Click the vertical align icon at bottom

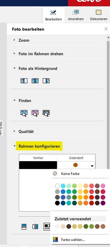click(35, 227)
